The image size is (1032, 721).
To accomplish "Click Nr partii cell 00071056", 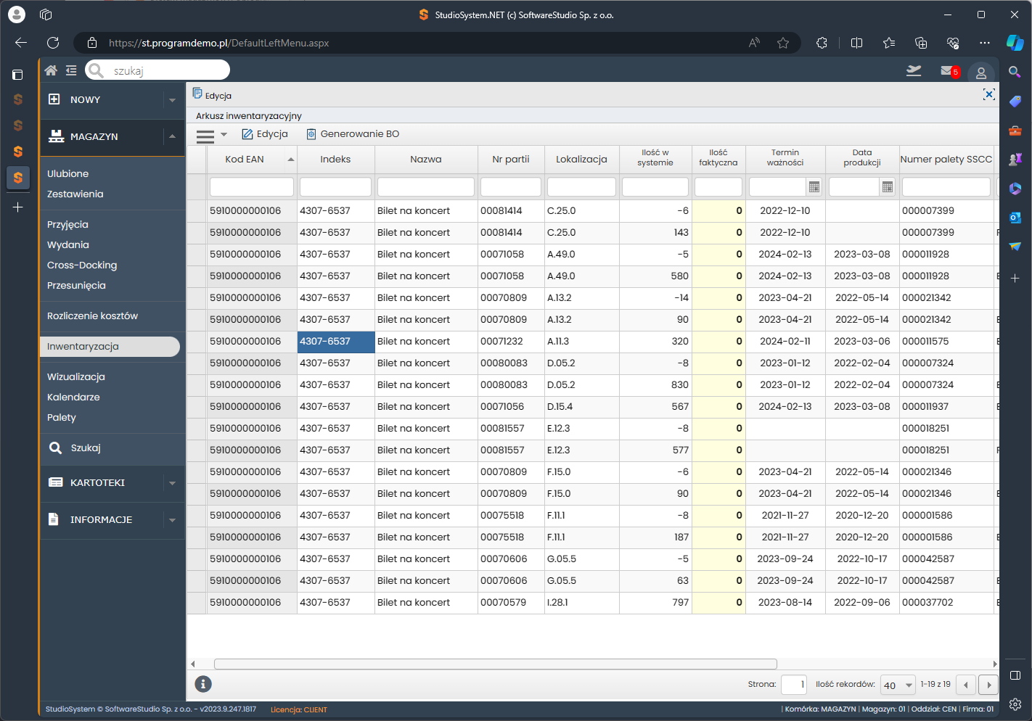I will click(511, 407).
